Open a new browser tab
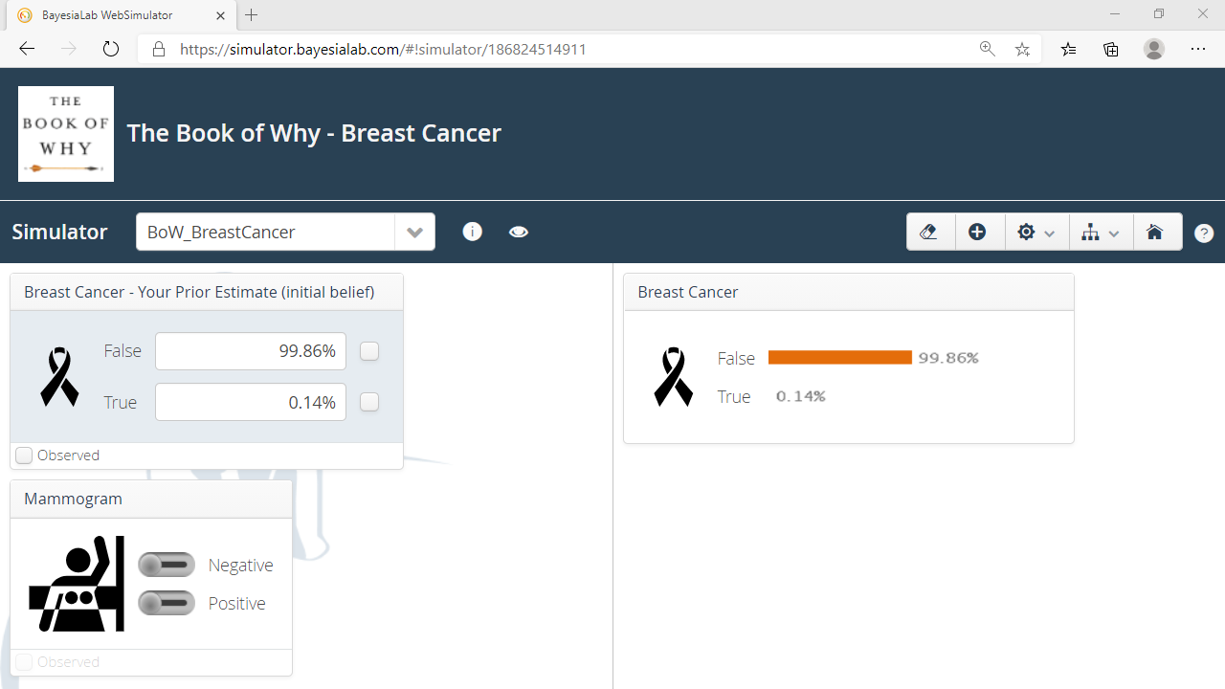 pos(251,15)
